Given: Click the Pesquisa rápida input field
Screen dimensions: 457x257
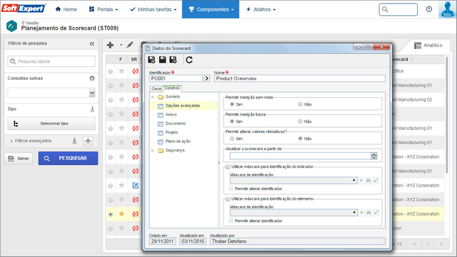Looking at the screenshot, I should (51, 61).
